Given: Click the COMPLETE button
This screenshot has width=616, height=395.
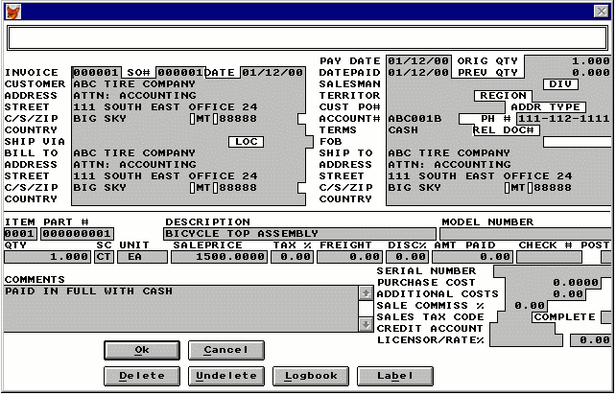Looking at the screenshot, I should coord(564,317).
